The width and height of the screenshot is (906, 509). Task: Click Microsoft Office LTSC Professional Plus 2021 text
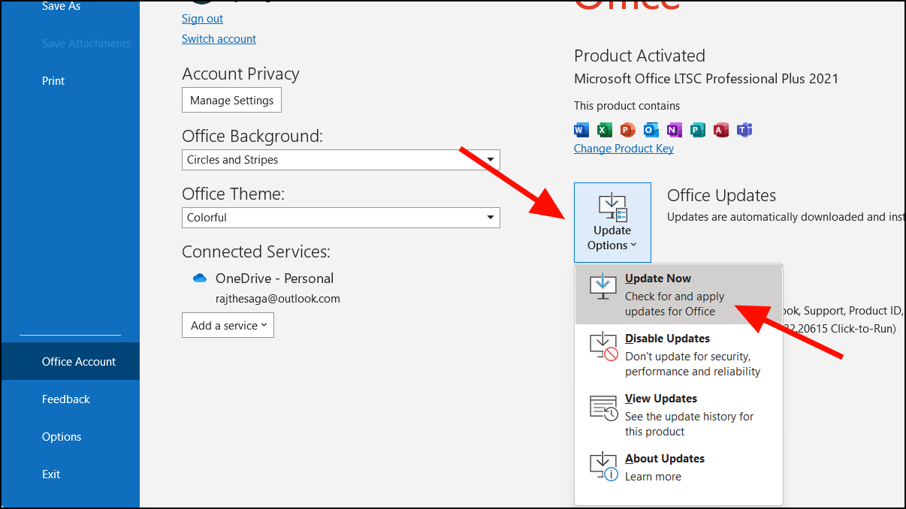[706, 79]
